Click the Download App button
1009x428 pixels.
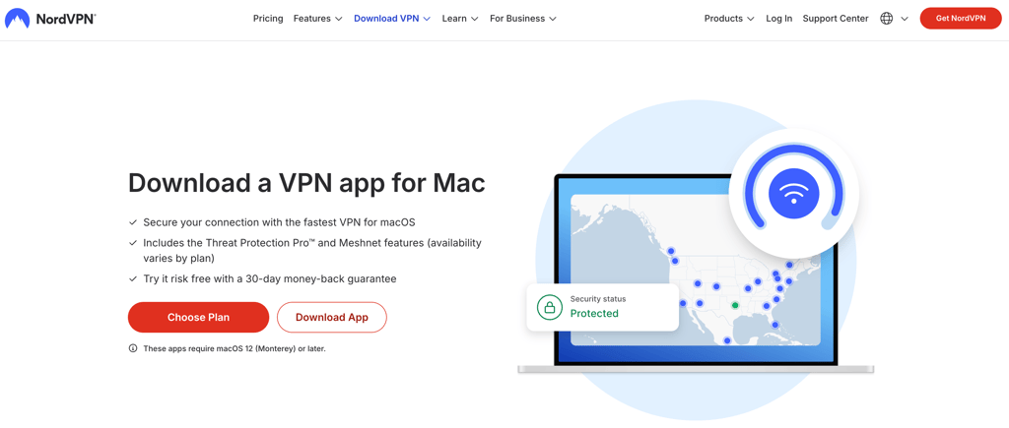tap(331, 318)
